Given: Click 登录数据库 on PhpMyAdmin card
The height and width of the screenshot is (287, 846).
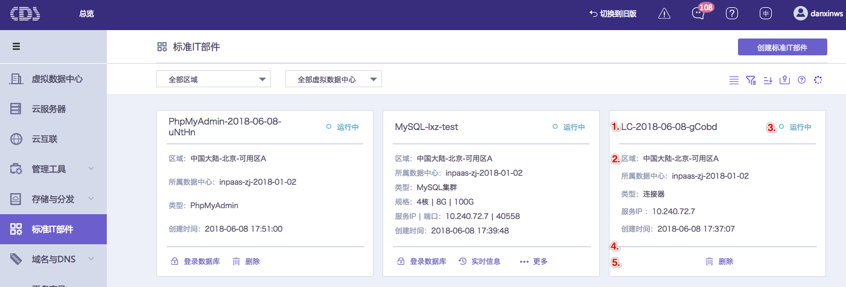Looking at the screenshot, I should pos(202,261).
